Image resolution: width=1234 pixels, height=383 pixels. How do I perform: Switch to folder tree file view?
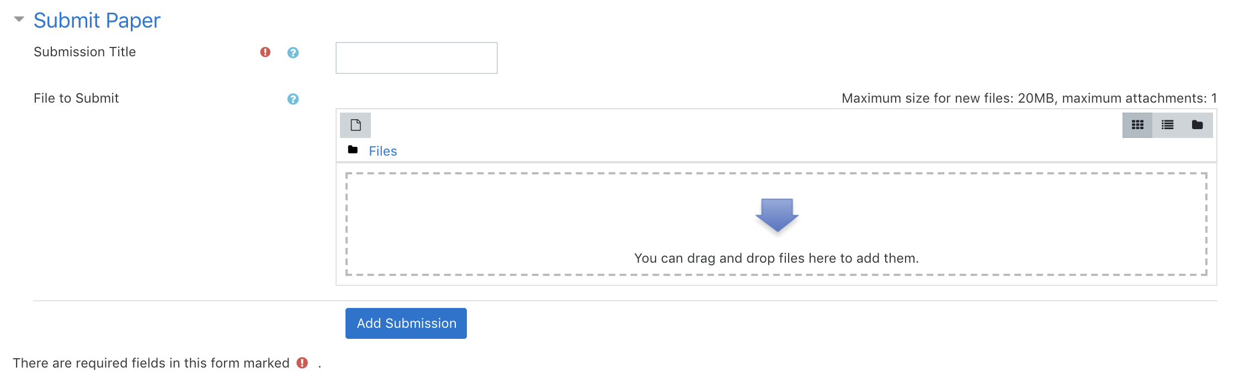1197,125
